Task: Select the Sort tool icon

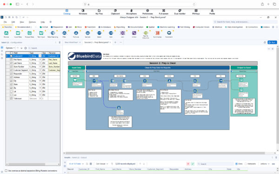Action: coord(111,33)
